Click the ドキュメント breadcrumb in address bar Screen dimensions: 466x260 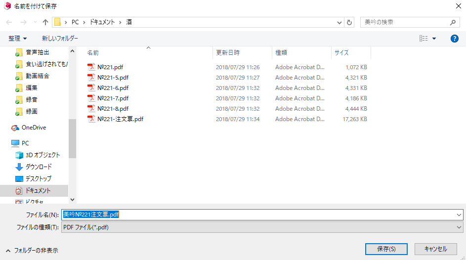pyautogui.click(x=102, y=22)
